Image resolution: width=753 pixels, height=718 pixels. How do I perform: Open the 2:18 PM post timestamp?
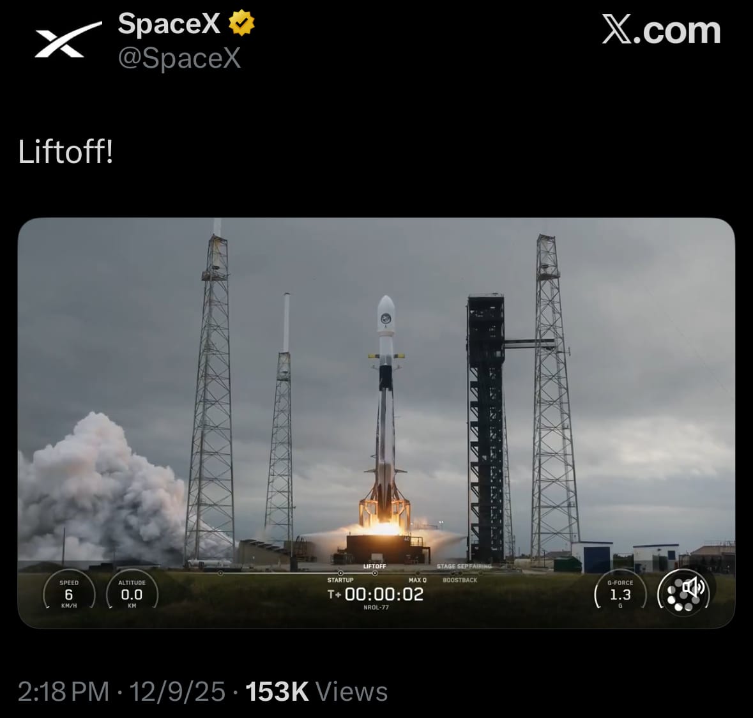[63, 692]
